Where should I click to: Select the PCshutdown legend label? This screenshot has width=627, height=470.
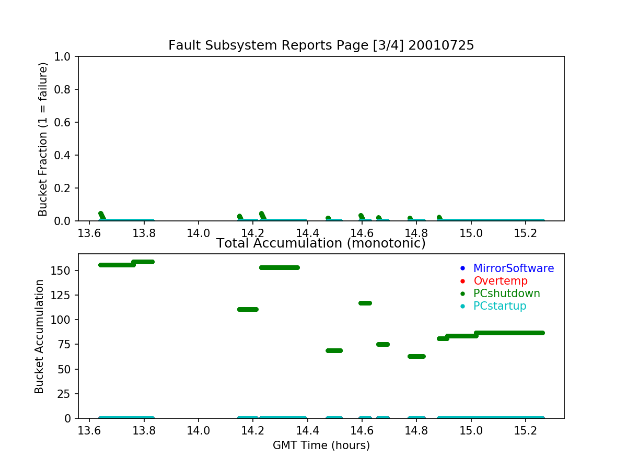pyautogui.click(x=506, y=293)
